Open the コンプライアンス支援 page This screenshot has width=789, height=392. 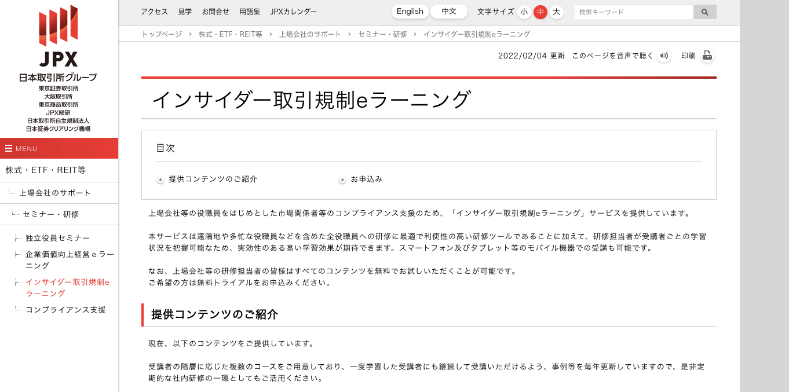(x=65, y=310)
